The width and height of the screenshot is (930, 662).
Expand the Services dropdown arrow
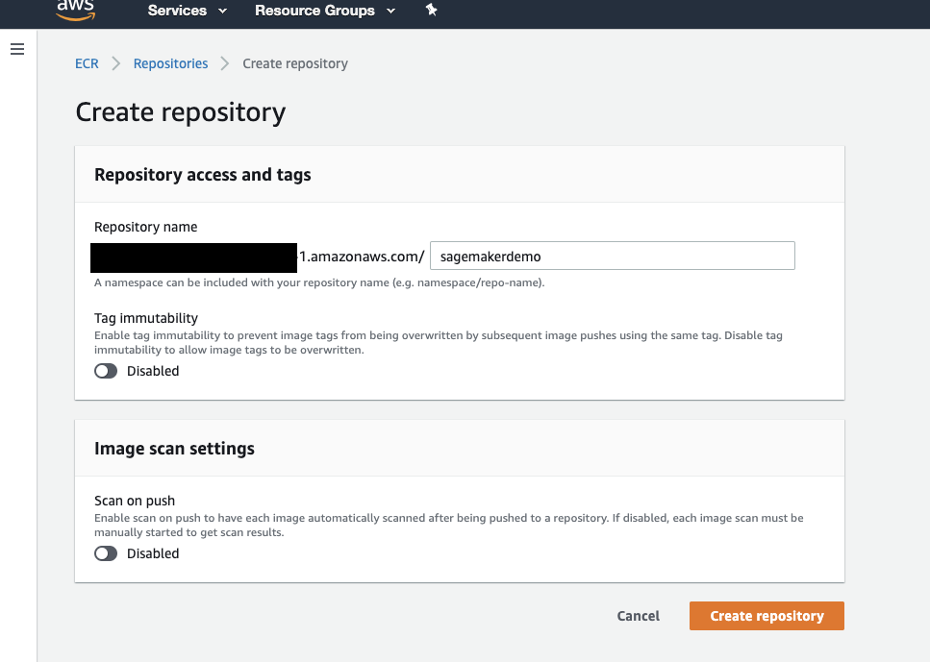tap(223, 12)
